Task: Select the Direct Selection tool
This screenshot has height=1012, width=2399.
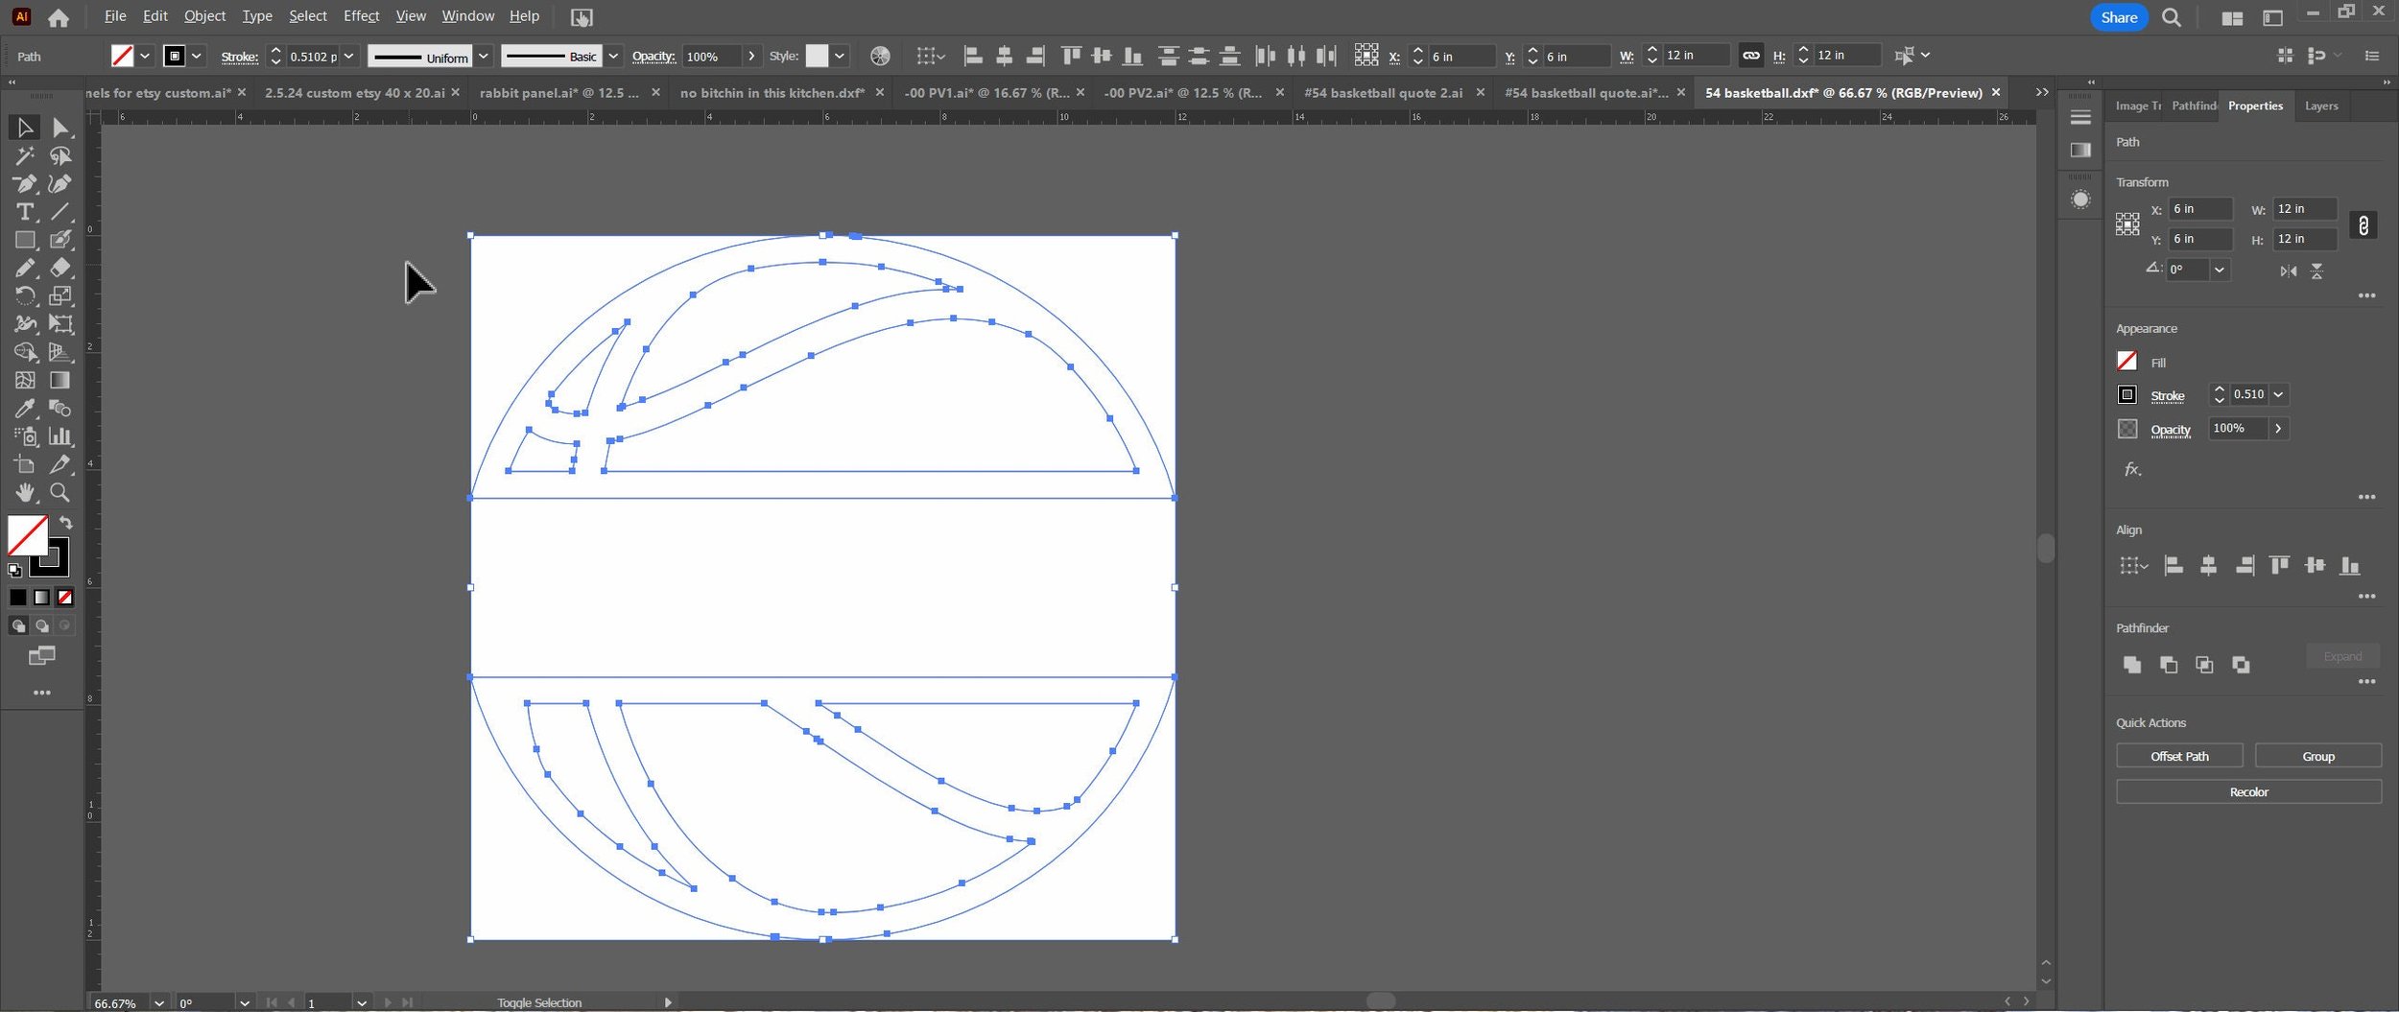Action: [x=60, y=127]
